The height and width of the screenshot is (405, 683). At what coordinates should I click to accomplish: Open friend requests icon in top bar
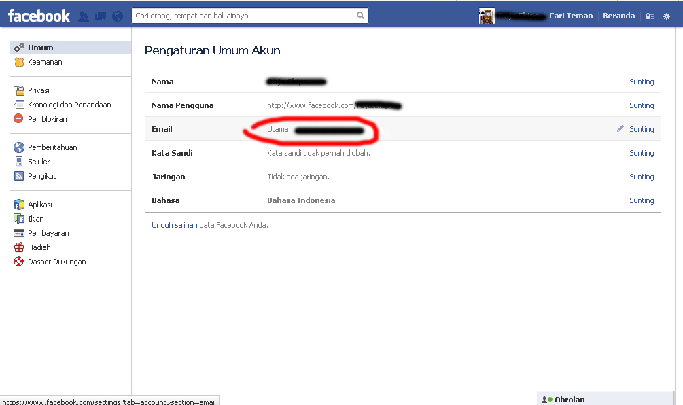point(84,16)
